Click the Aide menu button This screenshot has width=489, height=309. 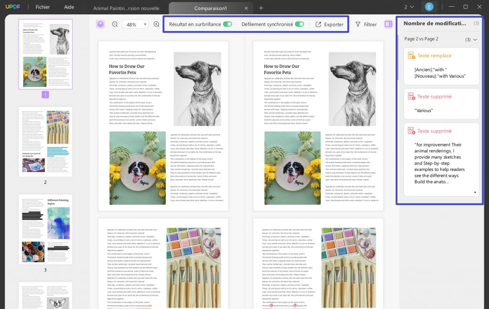(x=68, y=7)
